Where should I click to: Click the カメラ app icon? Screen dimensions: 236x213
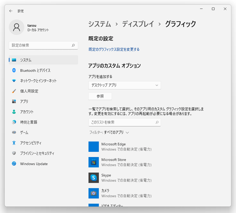point(94,193)
